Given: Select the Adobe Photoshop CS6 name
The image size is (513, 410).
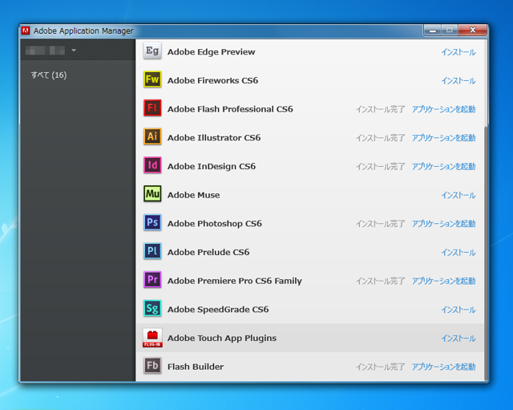Looking at the screenshot, I should pos(215,224).
